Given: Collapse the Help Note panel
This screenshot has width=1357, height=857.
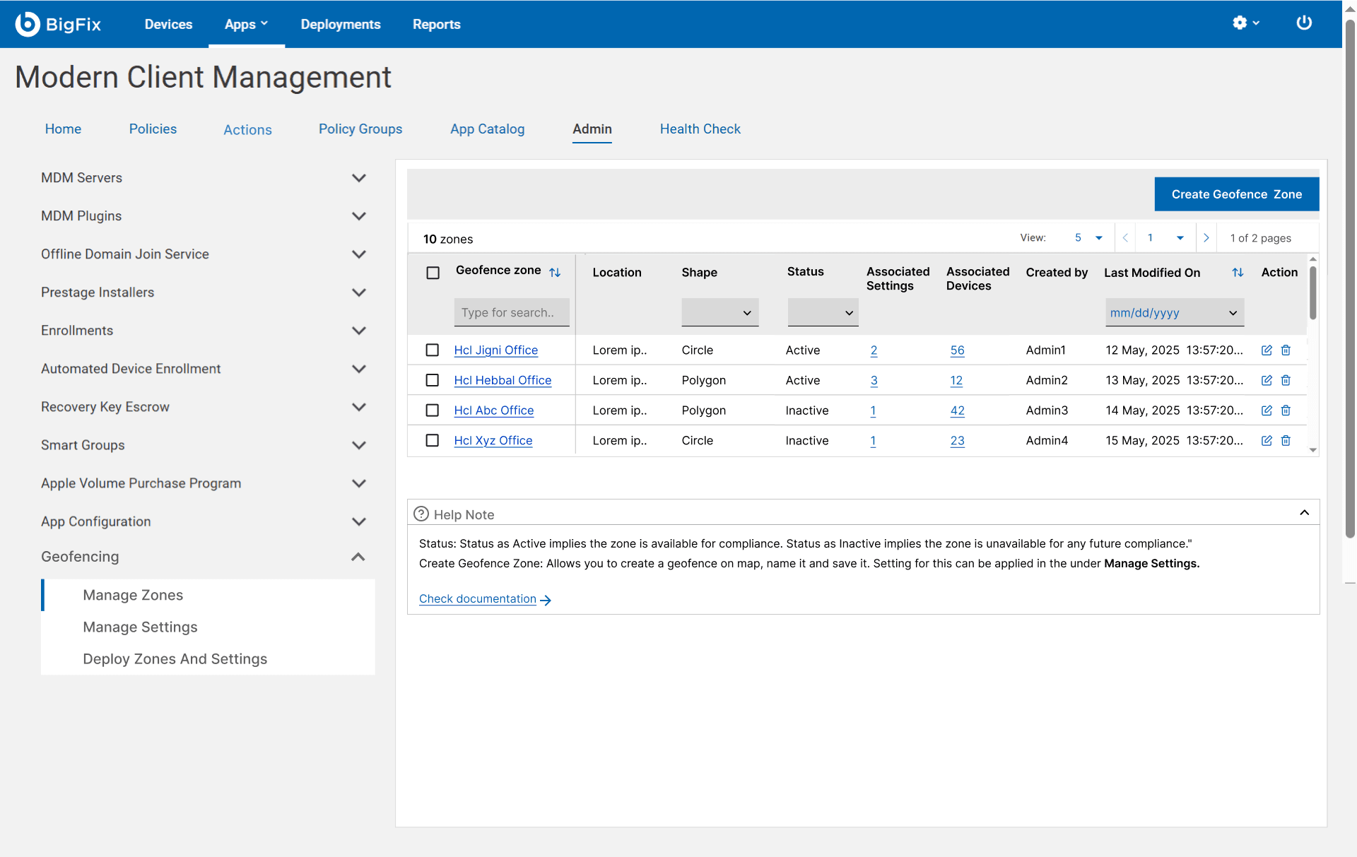Looking at the screenshot, I should pyautogui.click(x=1305, y=512).
